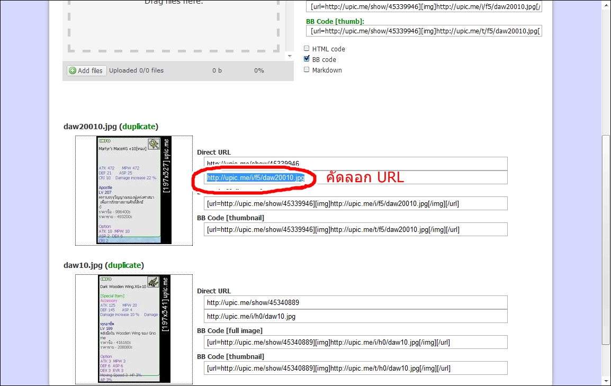
Task: Click the scrollbar down arrow at bottom right
Action: (x=606, y=381)
